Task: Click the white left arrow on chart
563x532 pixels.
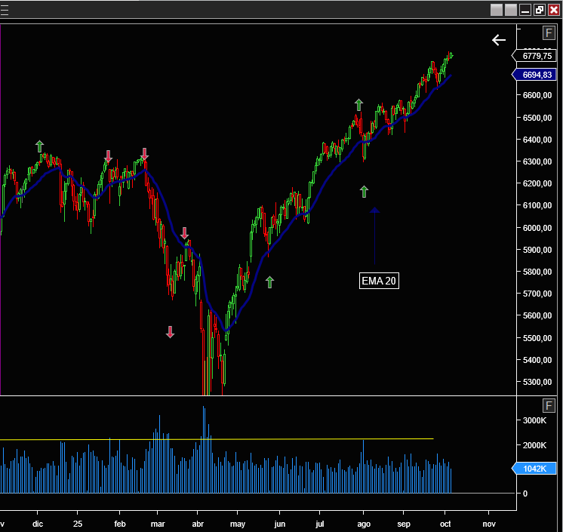Action: 499,40
